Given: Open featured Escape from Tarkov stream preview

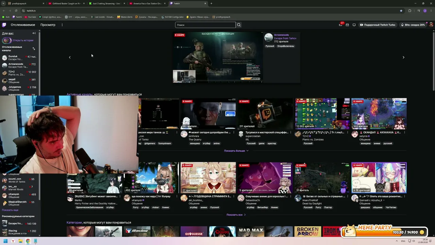Looking at the screenshot, I should click(x=218, y=57).
